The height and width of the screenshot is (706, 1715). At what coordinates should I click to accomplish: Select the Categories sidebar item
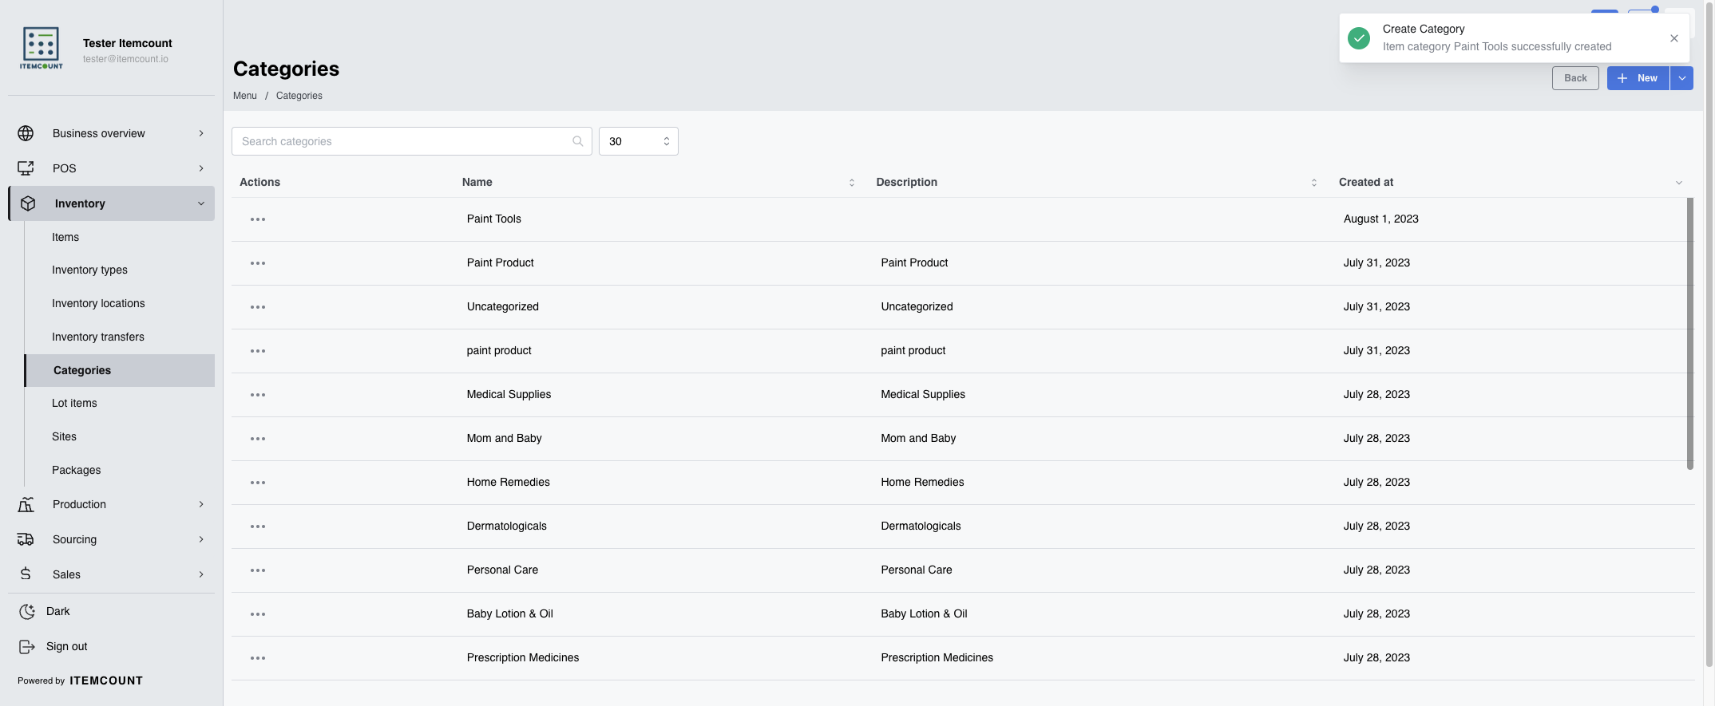[120, 370]
